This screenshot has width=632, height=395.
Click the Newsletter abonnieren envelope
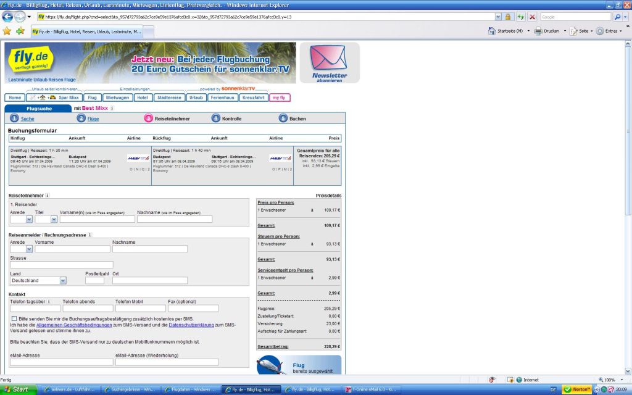tap(330, 62)
